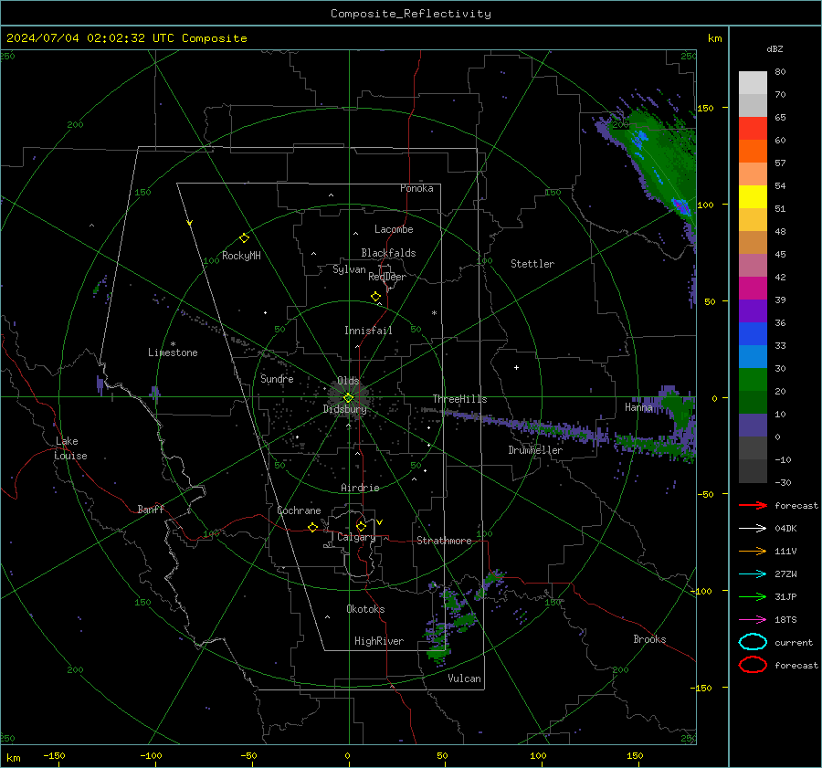Pick the magenta 42 dBZ swatch
Viewport: 822px width, 768px height.
click(x=753, y=289)
